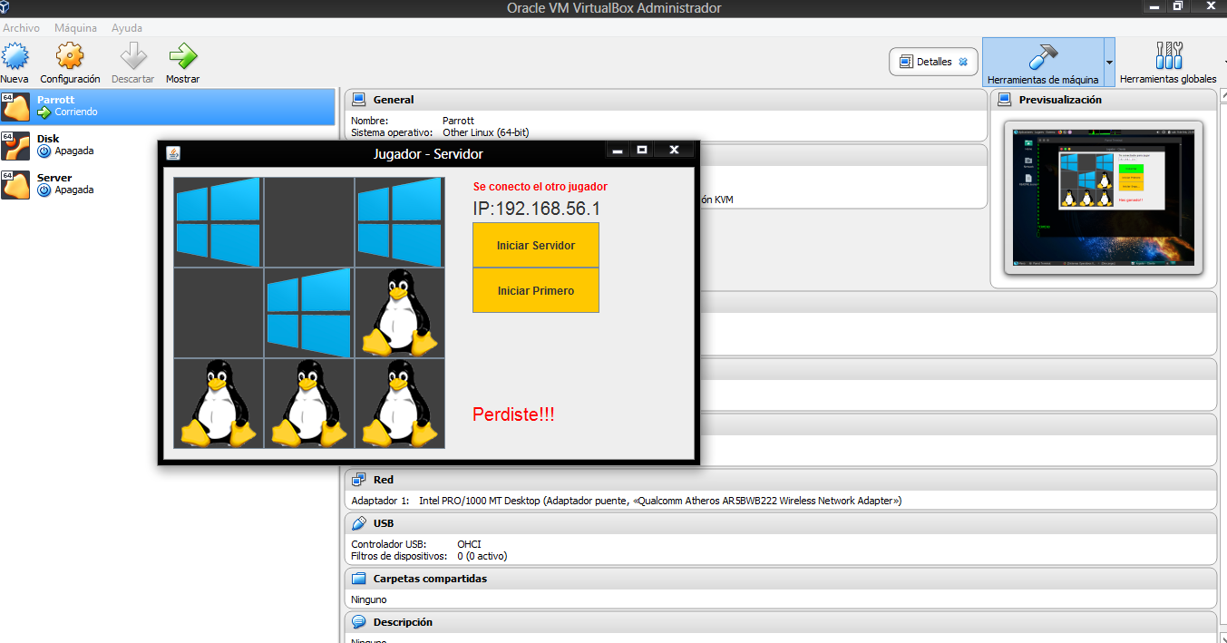This screenshot has height=643, width=1227.
Task: Click the Red section header
Action: tap(781, 479)
